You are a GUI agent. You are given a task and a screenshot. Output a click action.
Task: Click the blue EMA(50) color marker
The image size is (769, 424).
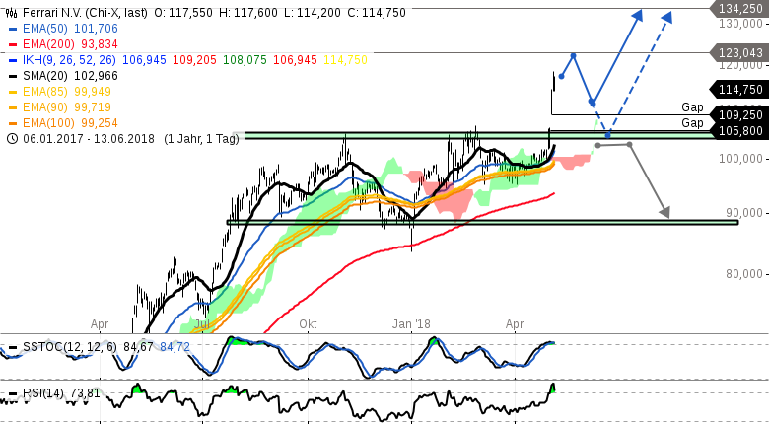click(x=13, y=29)
